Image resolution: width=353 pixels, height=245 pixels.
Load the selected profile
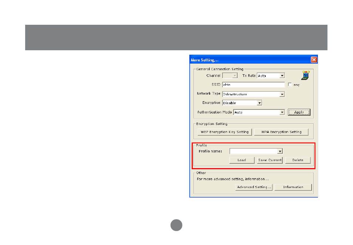[x=242, y=160]
